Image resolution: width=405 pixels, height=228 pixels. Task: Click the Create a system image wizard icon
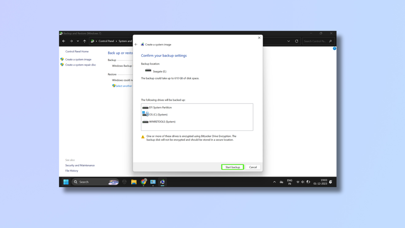(x=142, y=44)
